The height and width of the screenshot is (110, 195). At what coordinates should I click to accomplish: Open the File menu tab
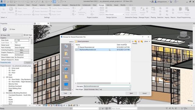pyautogui.click(x=3, y=5)
